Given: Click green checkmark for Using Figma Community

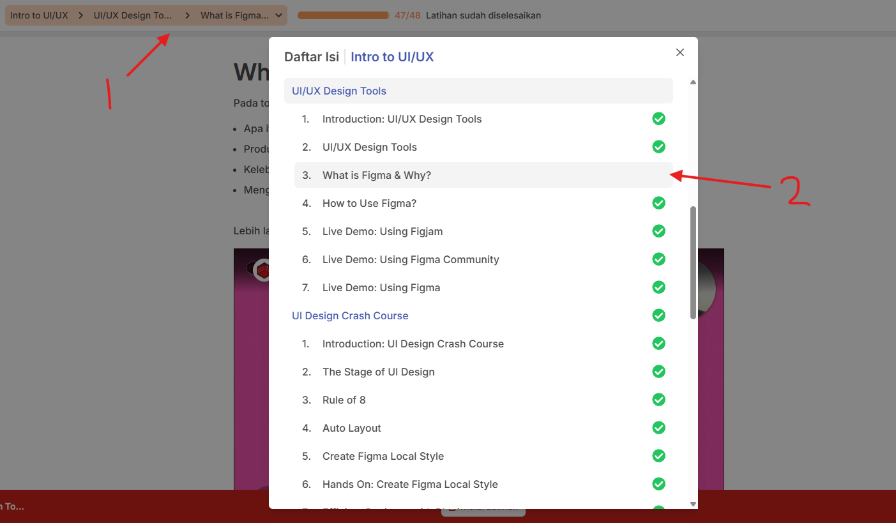Looking at the screenshot, I should point(659,259).
